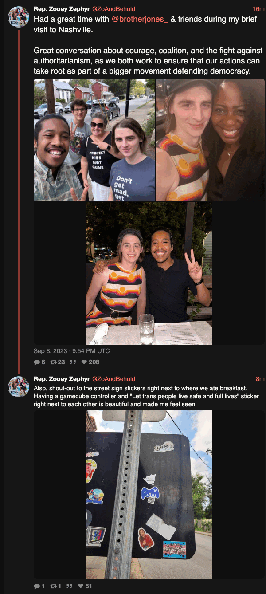Retweet the street sign stickers tweet
Image resolution: width=266 pixels, height=594 pixels.
(x=53, y=586)
